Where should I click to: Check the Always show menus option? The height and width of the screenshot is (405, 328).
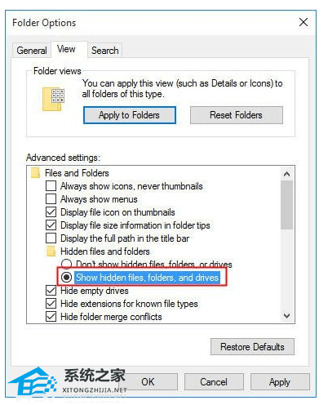[51, 199]
